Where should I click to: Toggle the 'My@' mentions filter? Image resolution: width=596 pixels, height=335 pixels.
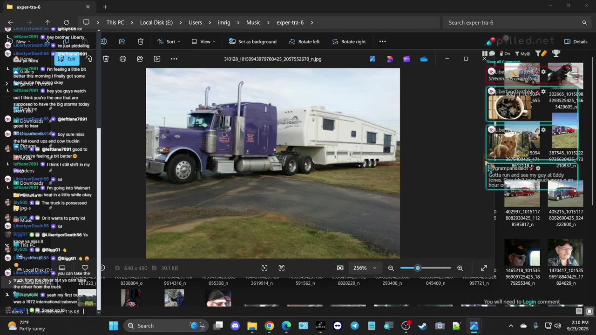coord(522,54)
